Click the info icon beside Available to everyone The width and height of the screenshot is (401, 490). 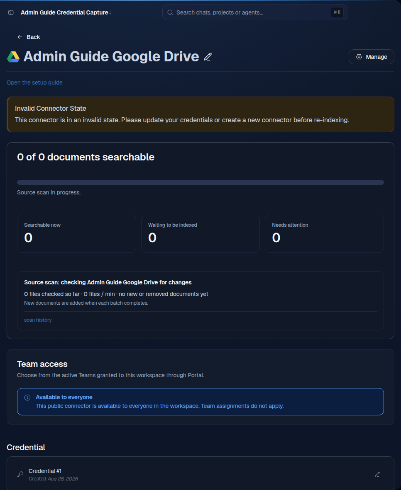(x=27, y=398)
